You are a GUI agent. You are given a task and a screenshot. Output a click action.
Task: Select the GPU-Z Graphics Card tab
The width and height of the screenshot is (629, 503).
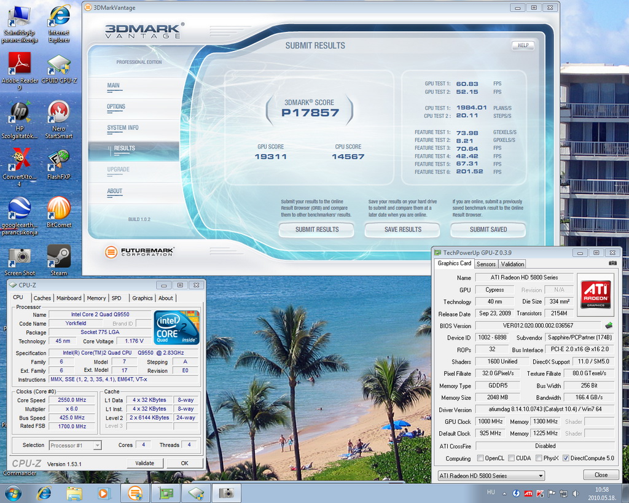(454, 263)
